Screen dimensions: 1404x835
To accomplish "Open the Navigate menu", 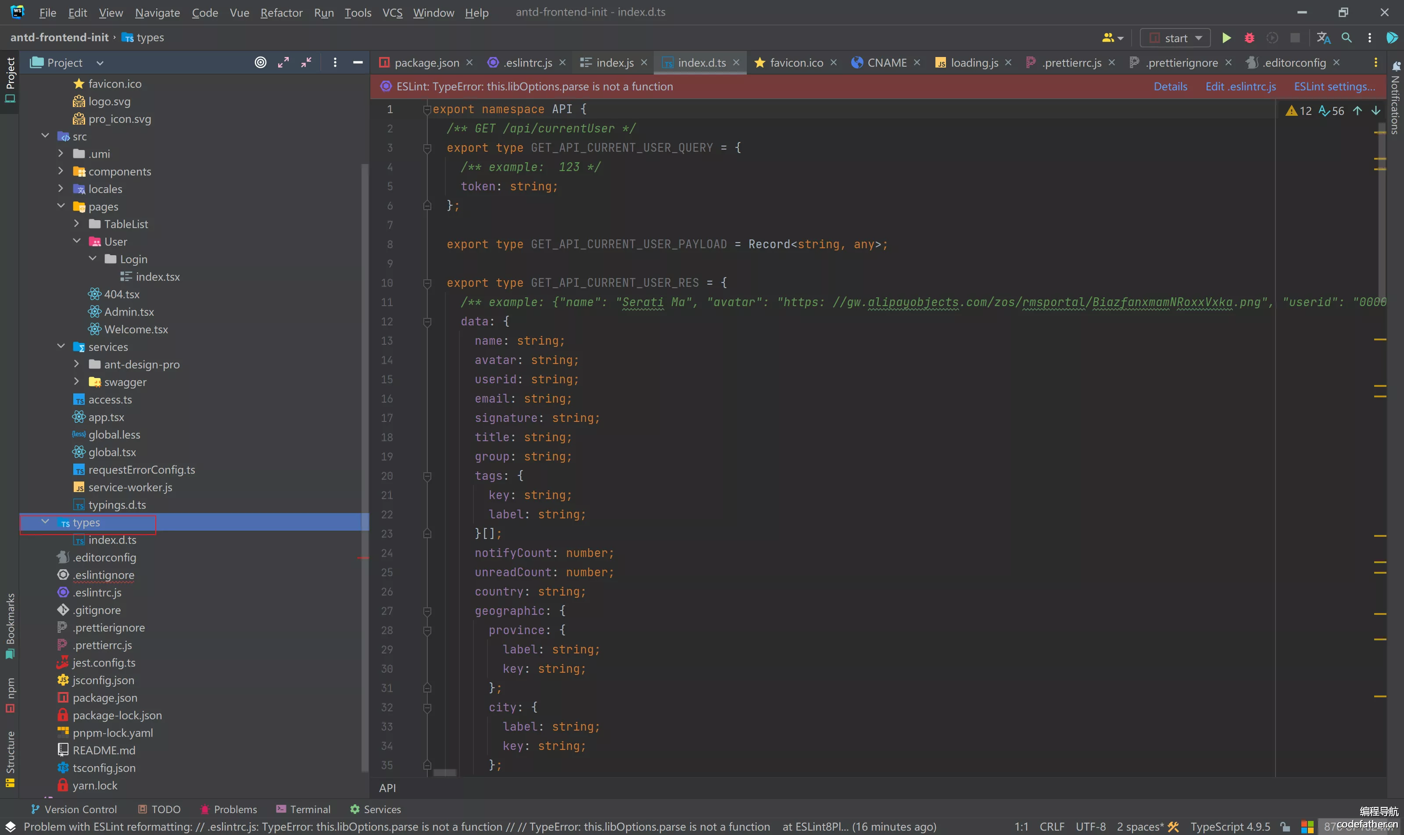I will 157,12.
